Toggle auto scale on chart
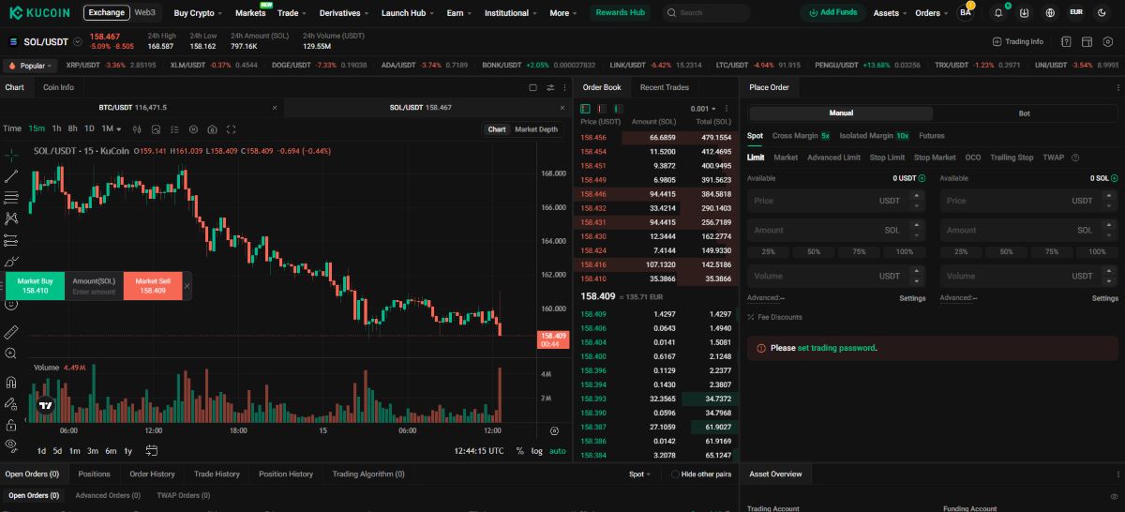 pyautogui.click(x=558, y=451)
